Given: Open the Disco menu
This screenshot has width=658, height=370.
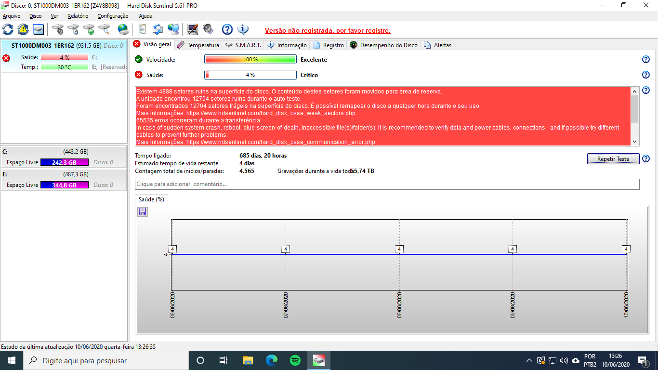Looking at the screenshot, I should click(x=36, y=16).
